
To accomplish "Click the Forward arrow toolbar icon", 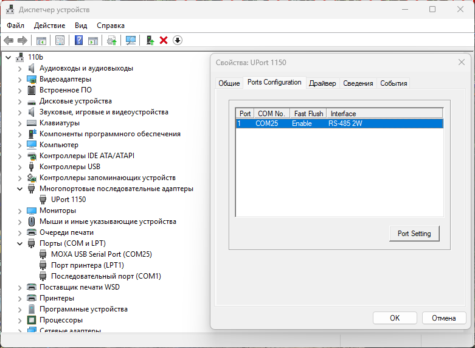I will click(23, 40).
